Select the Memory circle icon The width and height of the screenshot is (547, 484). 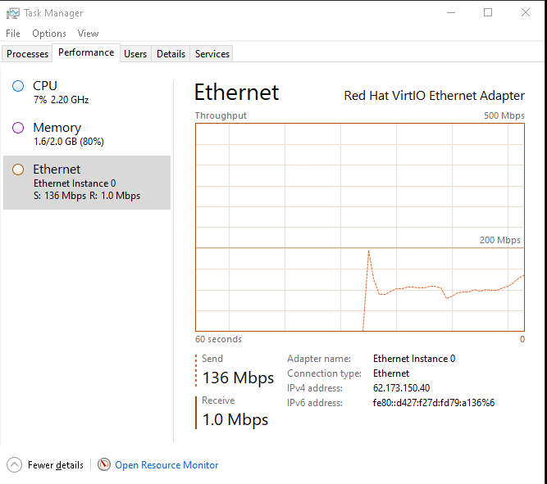tap(18, 128)
